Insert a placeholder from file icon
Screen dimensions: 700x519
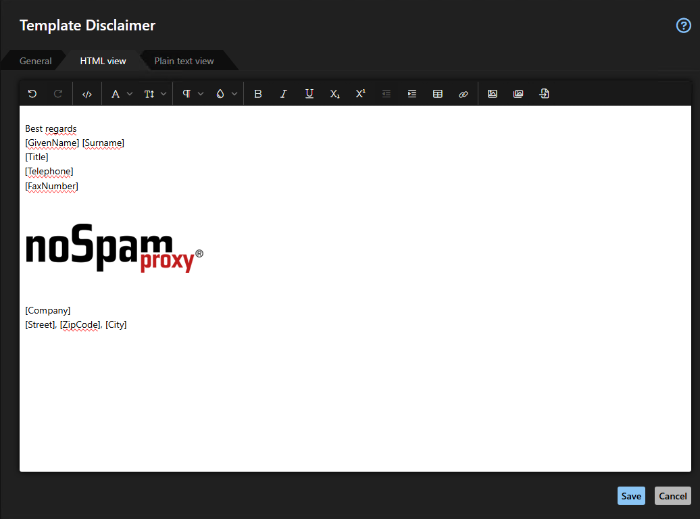click(x=544, y=94)
